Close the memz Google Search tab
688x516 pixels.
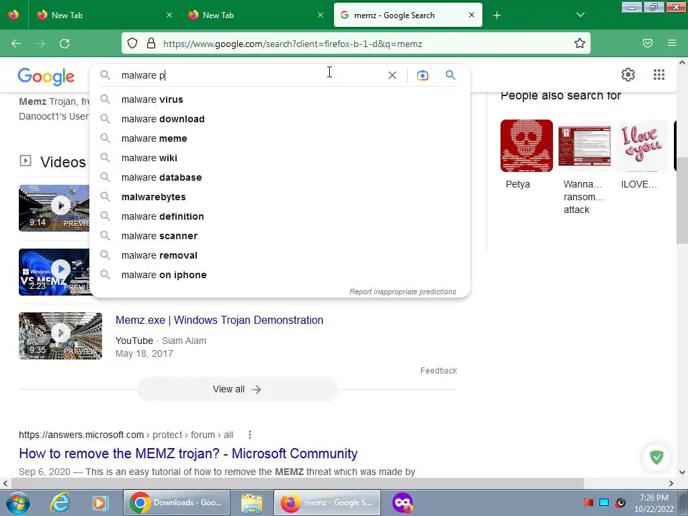(x=471, y=15)
